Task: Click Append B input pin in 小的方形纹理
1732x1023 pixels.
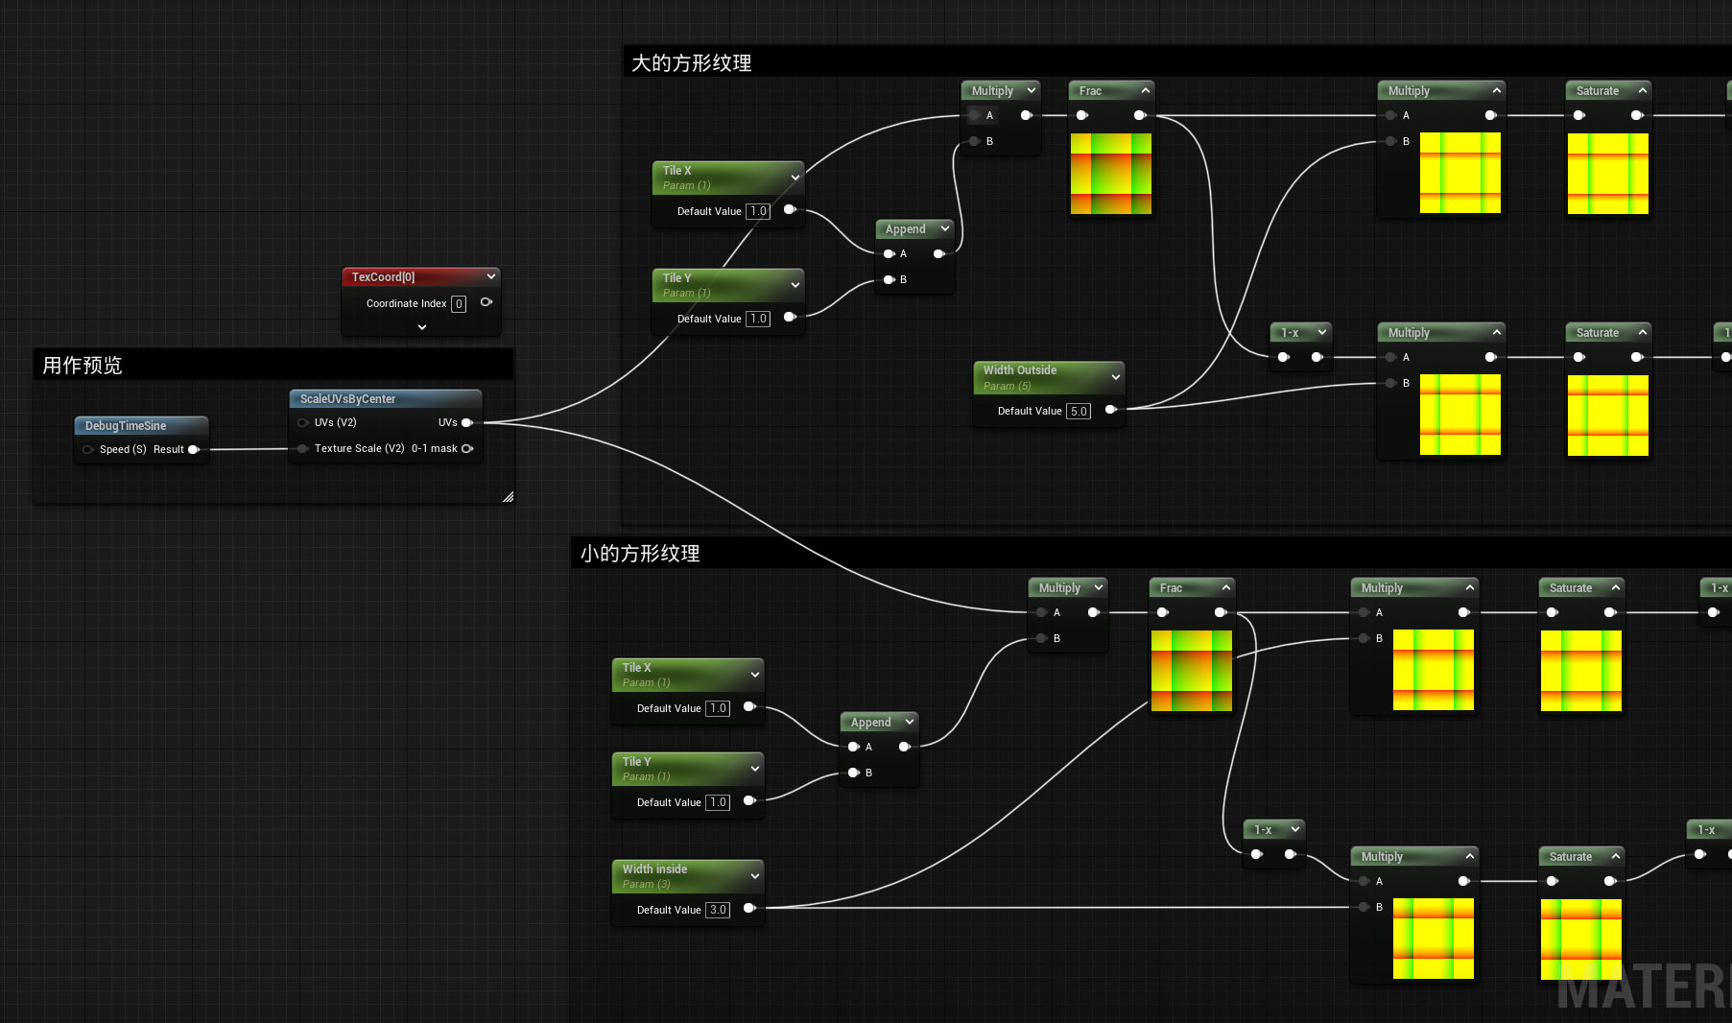Action: 854,773
